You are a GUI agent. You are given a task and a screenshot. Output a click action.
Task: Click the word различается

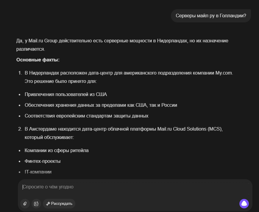[30, 49]
